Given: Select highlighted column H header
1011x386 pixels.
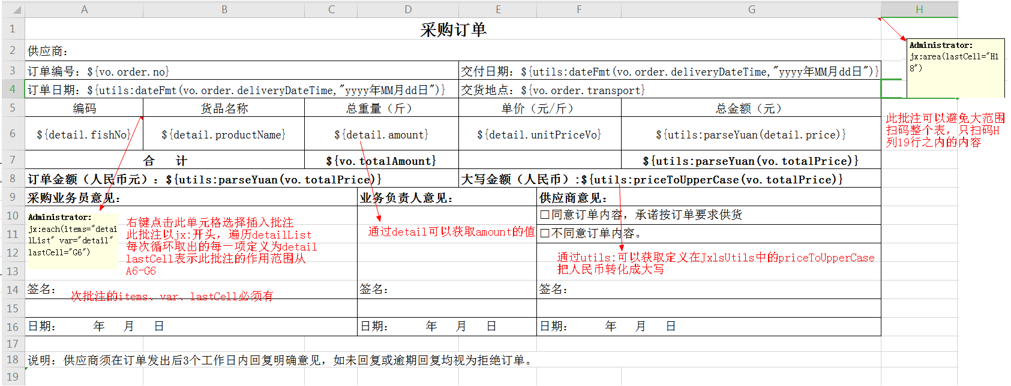Looking at the screenshot, I should tap(919, 10).
